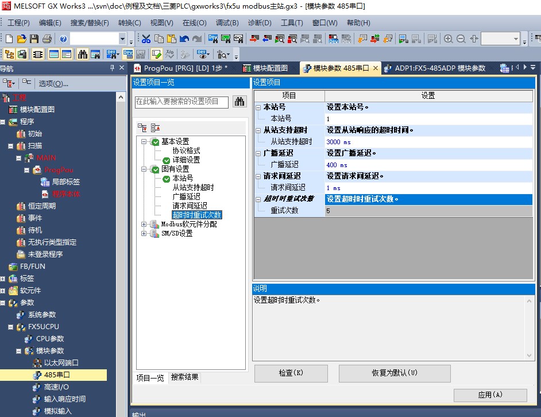Collapse the 基本设置 tree node

click(144, 142)
